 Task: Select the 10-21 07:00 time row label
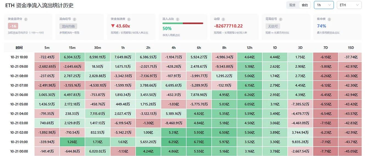19,85
